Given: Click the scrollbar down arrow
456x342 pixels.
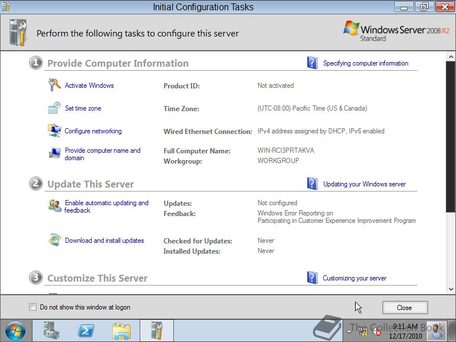Looking at the screenshot, I should [x=451, y=289].
